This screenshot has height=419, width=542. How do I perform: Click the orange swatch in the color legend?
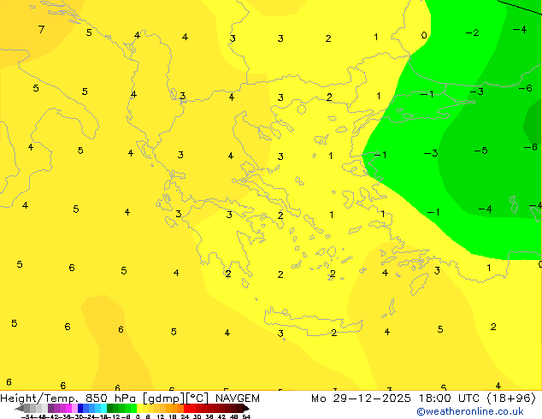[x=171, y=409]
